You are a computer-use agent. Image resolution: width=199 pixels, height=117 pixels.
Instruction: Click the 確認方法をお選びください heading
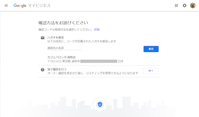tap(63, 23)
